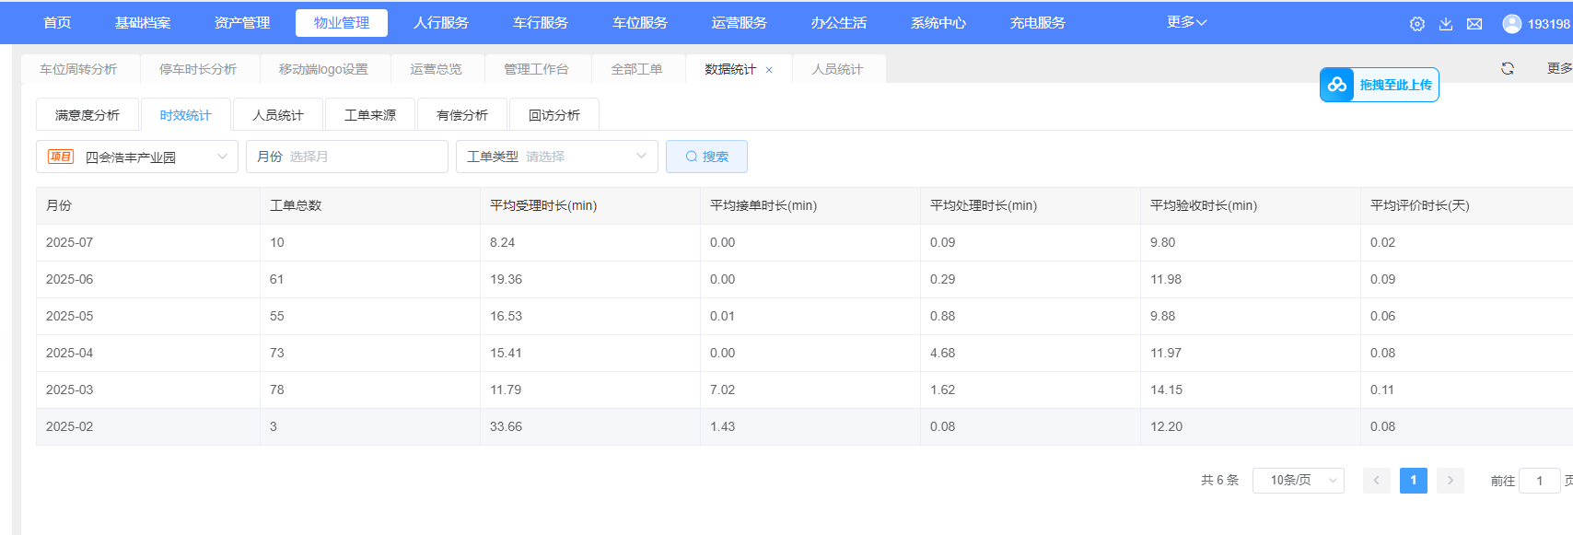Open the 工单类型 dropdown
This screenshot has height=535, width=1573.
pos(556,157)
